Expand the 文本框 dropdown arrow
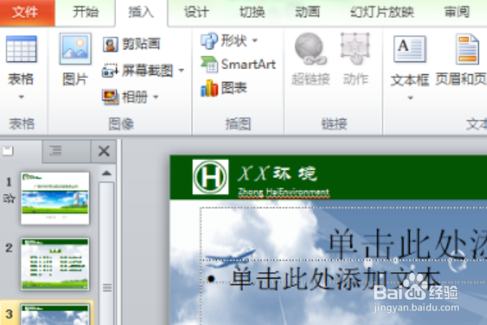 pyautogui.click(x=410, y=98)
